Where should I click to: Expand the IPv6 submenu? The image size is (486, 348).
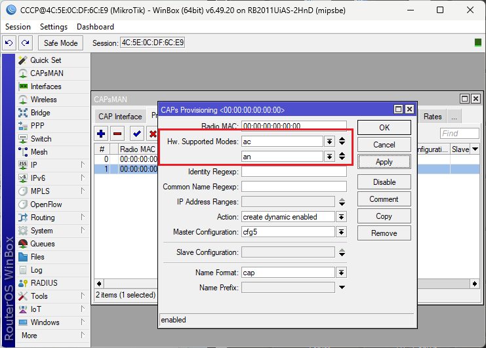click(83, 178)
